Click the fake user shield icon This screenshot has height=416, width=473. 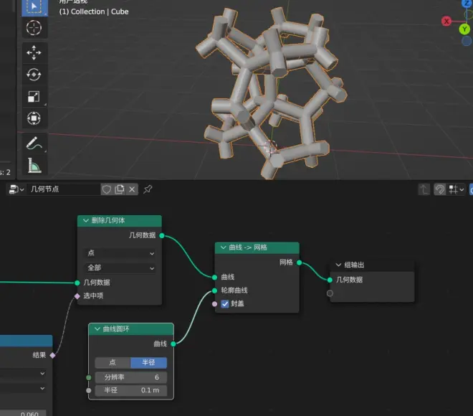click(107, 189)
